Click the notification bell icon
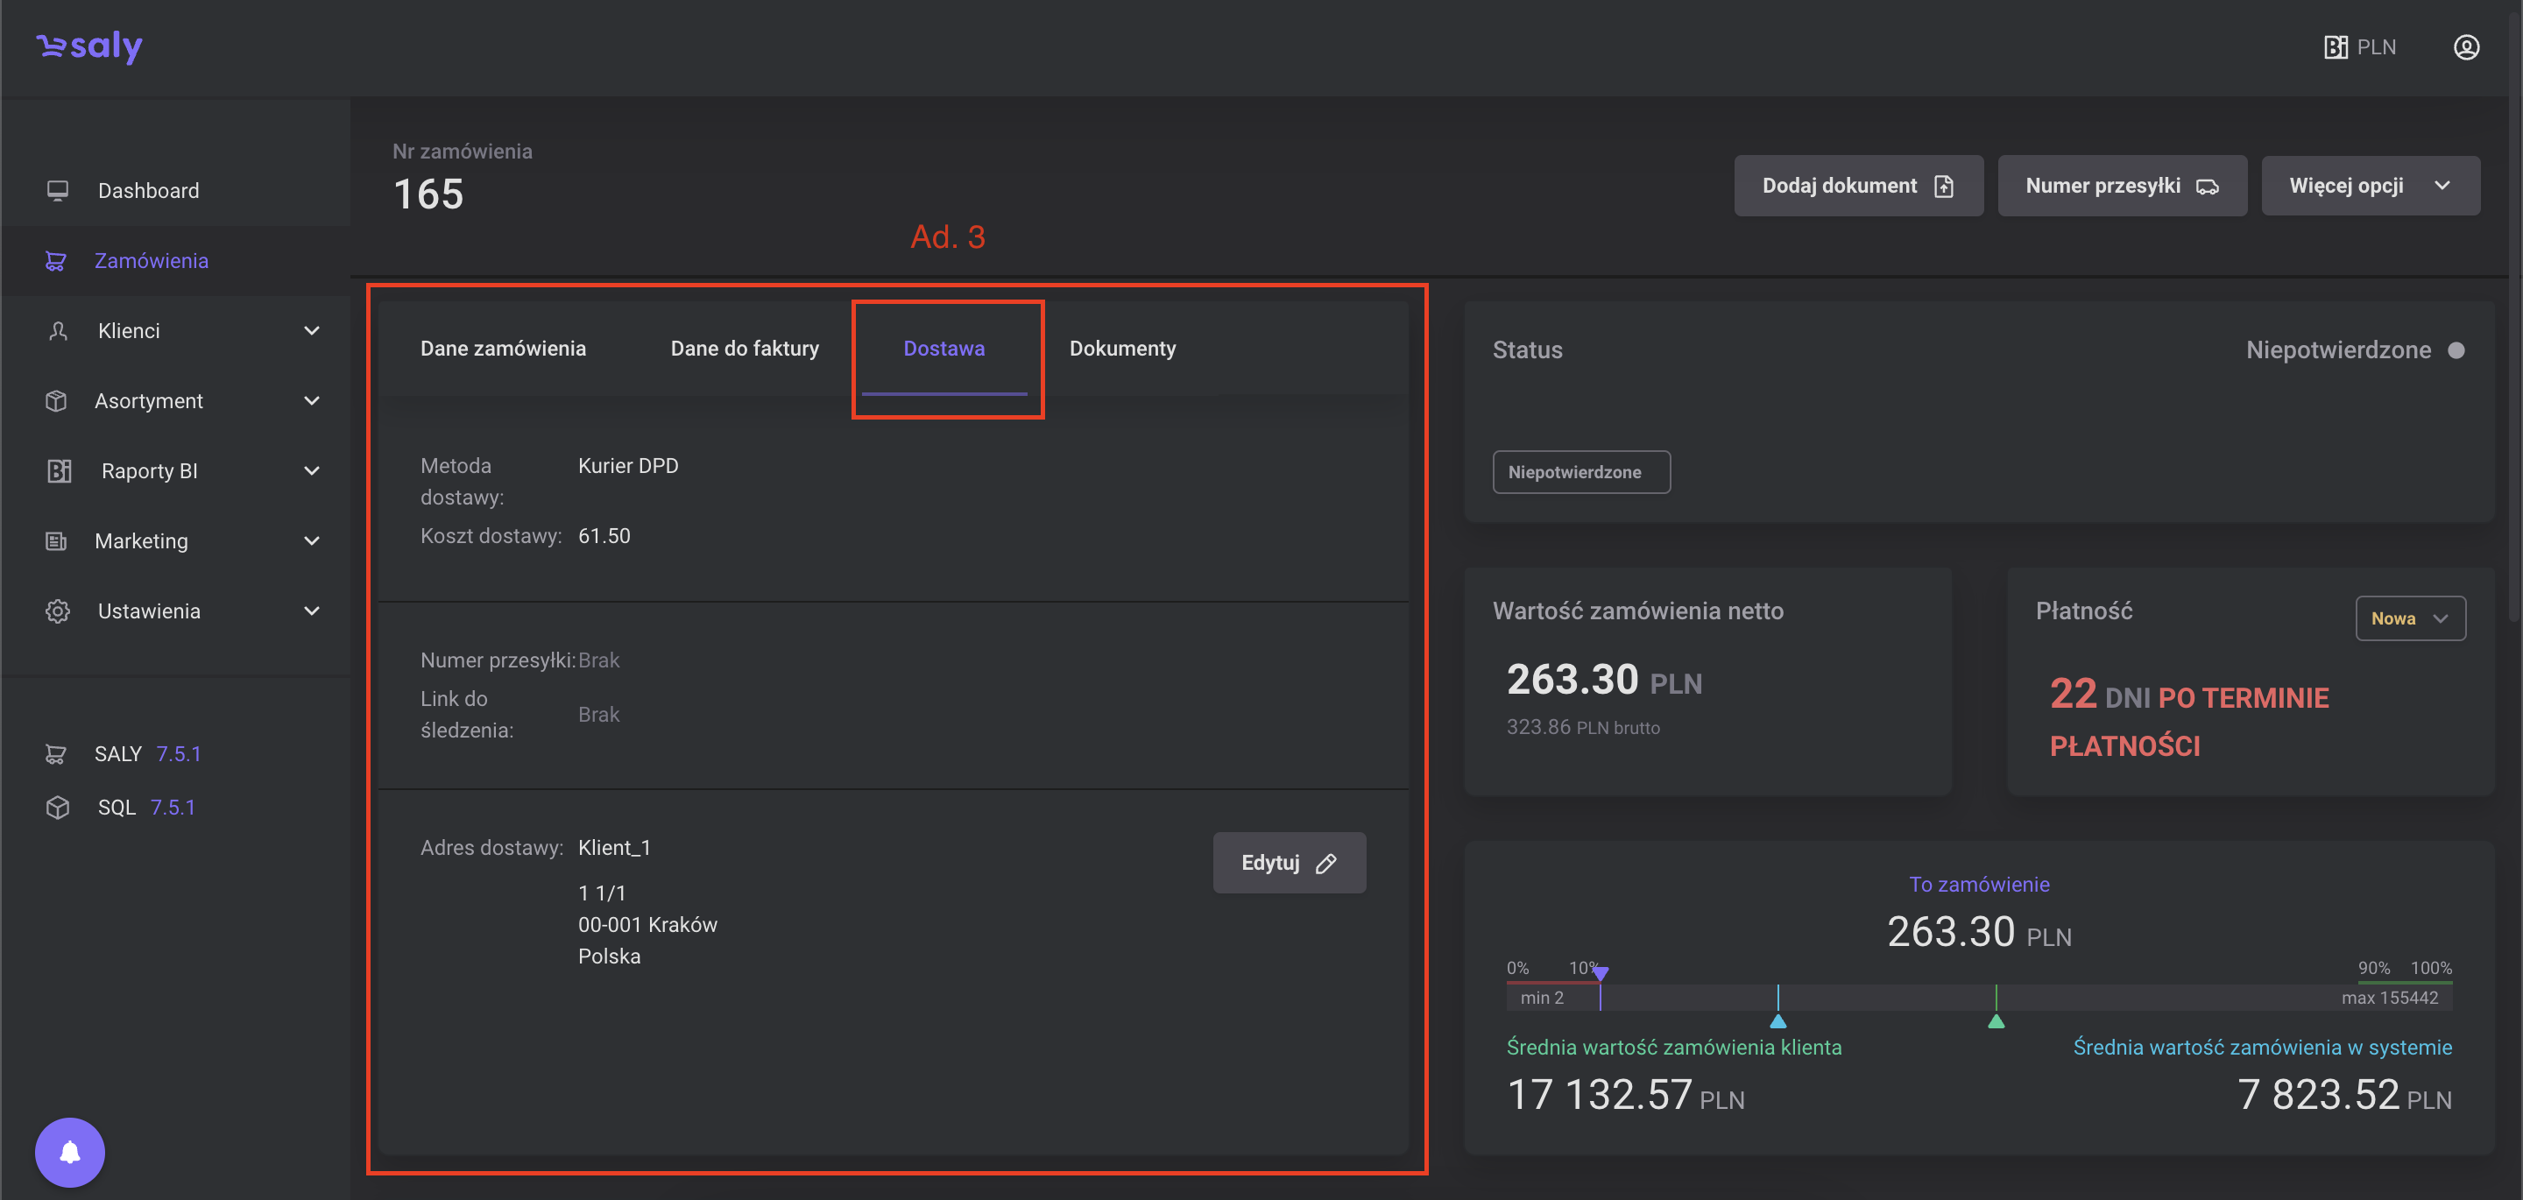Image resolution: width=2523 pixels, height=1200 pixels. pyautogui.click(x=69, y=1152)
